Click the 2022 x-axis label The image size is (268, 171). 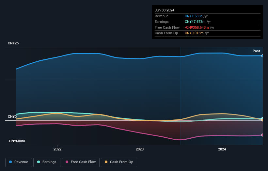point(57,149)
